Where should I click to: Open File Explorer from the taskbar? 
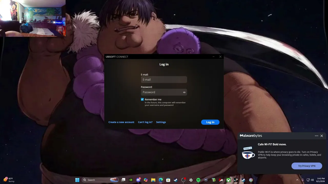click(153, 180)
